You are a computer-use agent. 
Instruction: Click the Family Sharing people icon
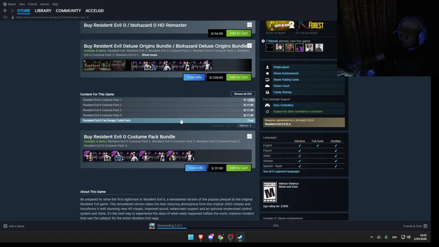click(x=267, y=92)
